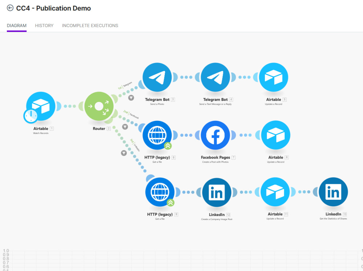The image size is (363, 271).
Task: Open the filter icon on LinkedIn route
Action: tap(124, 153)
